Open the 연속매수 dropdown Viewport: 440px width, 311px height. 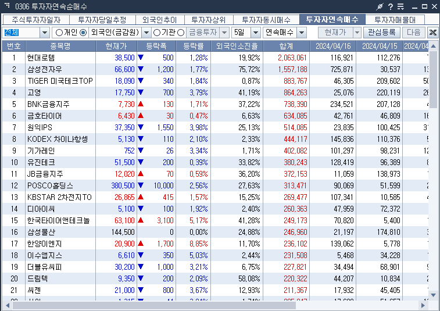302,33
